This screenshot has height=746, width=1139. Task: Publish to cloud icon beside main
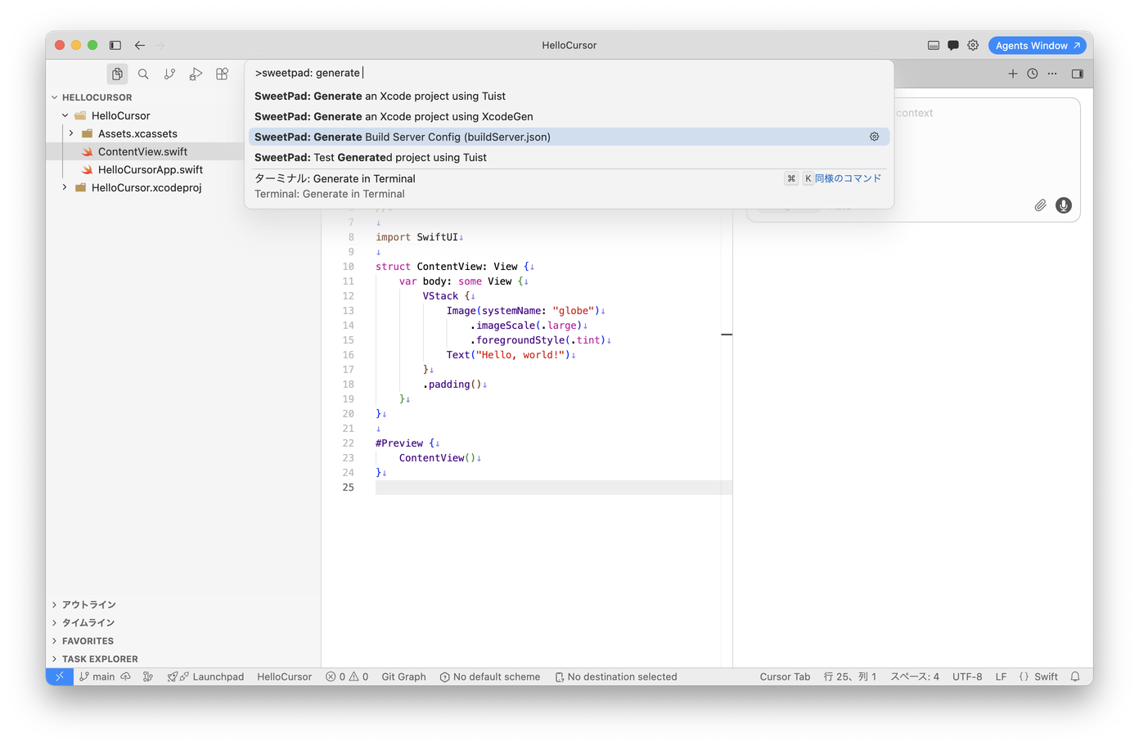pos(125,676)
